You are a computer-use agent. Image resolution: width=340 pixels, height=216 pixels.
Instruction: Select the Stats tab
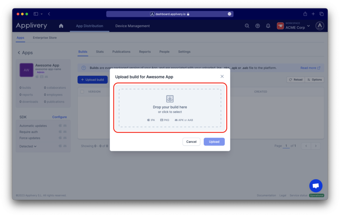[x=100, y=51]
